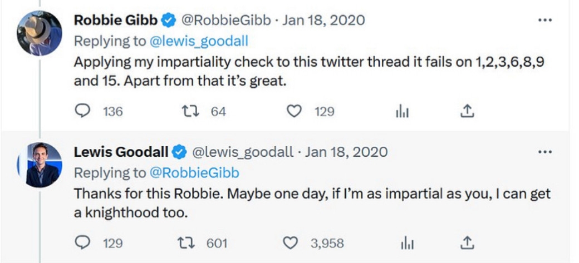Reply to Robbie Gibb's tweet

[x=82, y=112]
